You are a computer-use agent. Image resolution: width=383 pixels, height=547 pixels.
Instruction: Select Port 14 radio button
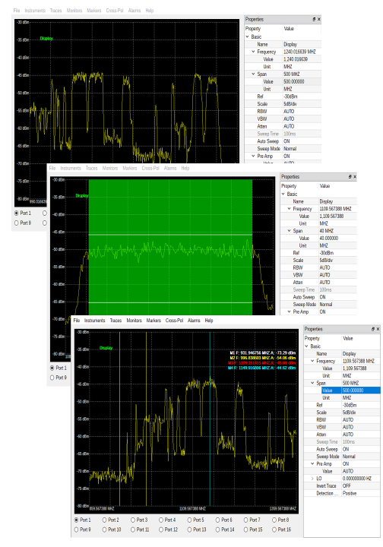[217, 530]
